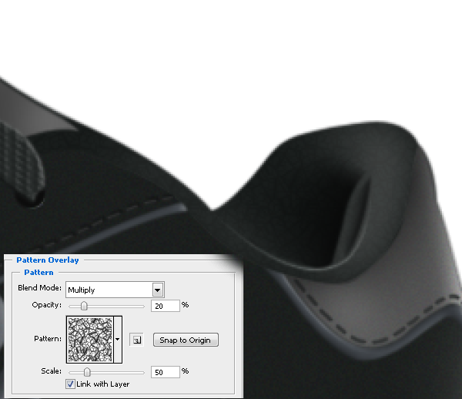
Task: Click the Snap to Origin button
Action: [186, 340]
